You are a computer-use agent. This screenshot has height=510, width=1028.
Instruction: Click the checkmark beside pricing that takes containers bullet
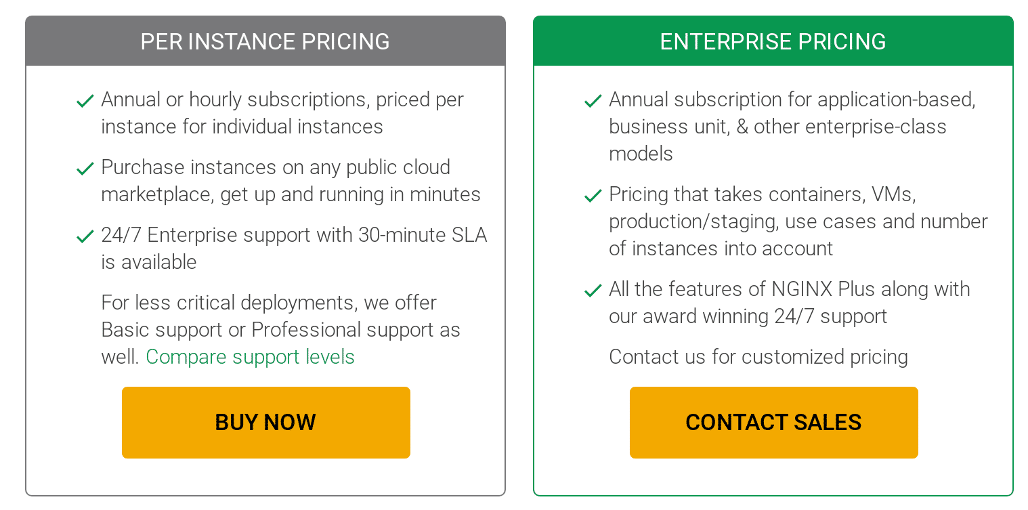(x=593, y=195)
